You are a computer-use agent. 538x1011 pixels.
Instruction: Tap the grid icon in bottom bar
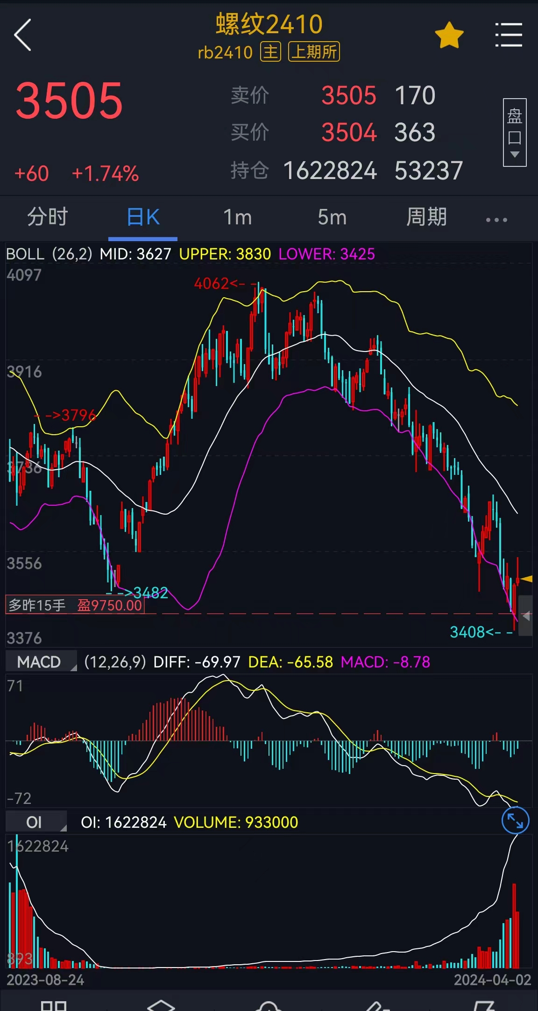53,1005
